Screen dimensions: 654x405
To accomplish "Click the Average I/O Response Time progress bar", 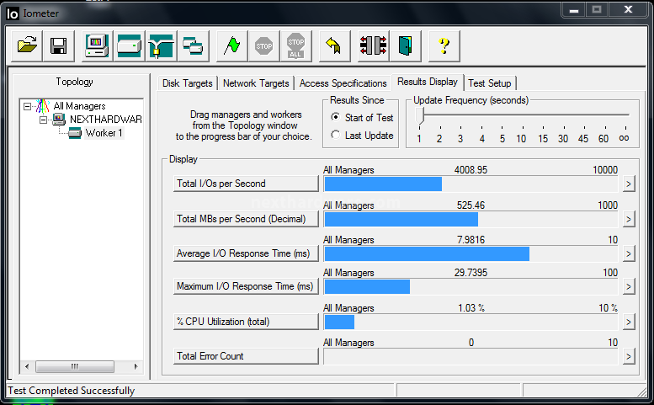I will tap(471, 254).
